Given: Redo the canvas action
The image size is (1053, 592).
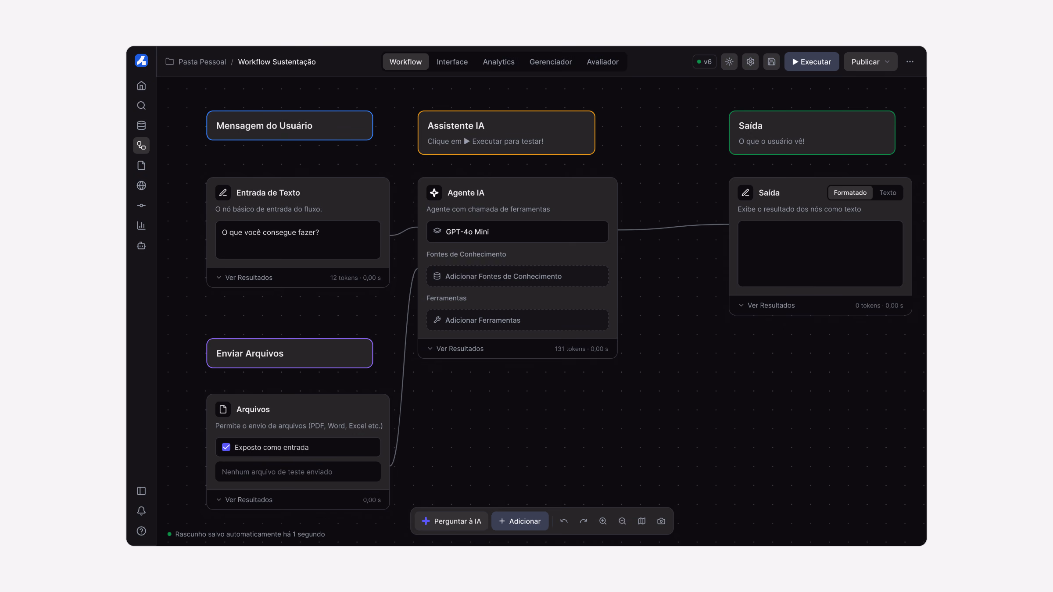Looking at the screenshot, I should [x=583, y=521].
